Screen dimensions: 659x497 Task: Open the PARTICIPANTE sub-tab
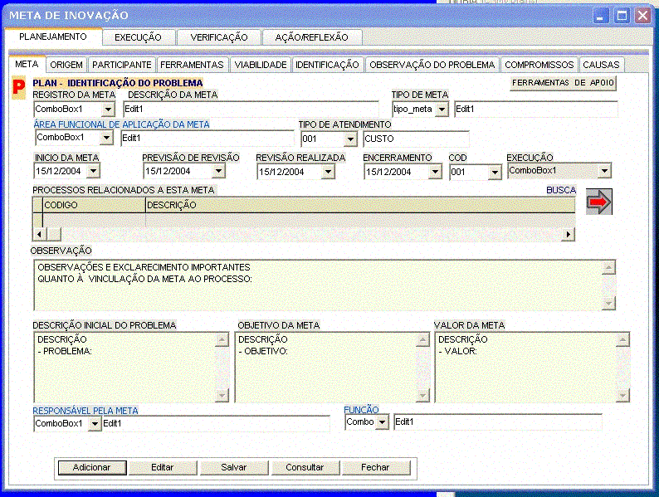(x=122, y=65)
